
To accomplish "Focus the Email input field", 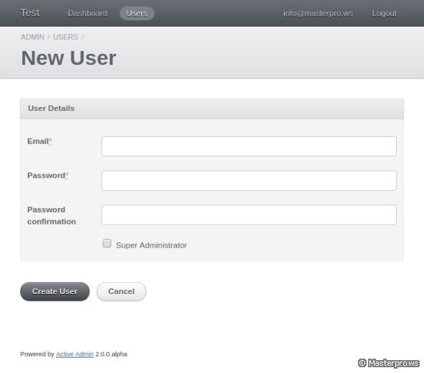I will click(x=249, y=146).
